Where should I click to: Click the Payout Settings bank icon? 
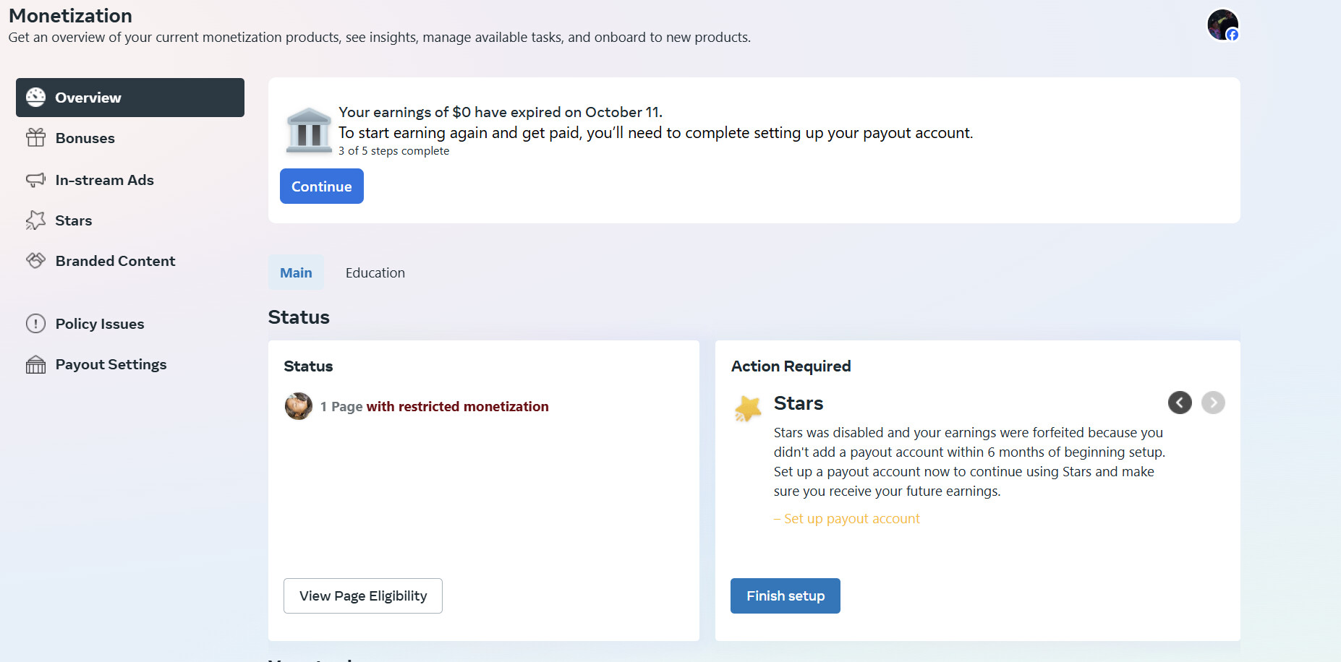(x=35, y=365)
